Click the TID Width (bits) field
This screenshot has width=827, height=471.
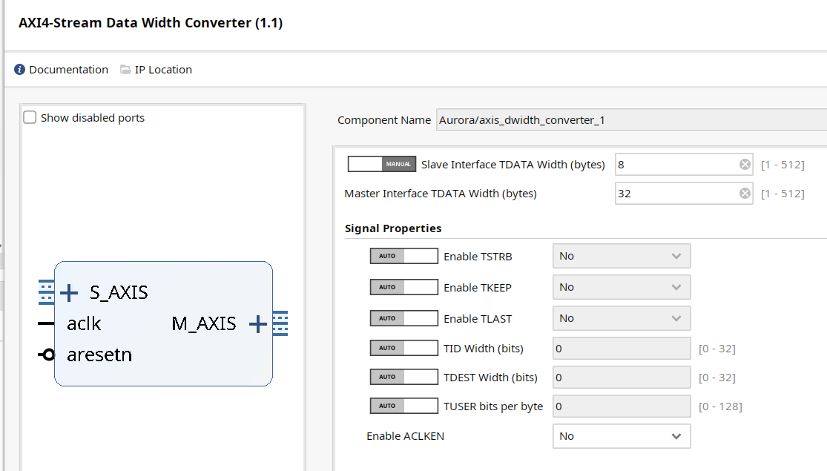(622, 348)
